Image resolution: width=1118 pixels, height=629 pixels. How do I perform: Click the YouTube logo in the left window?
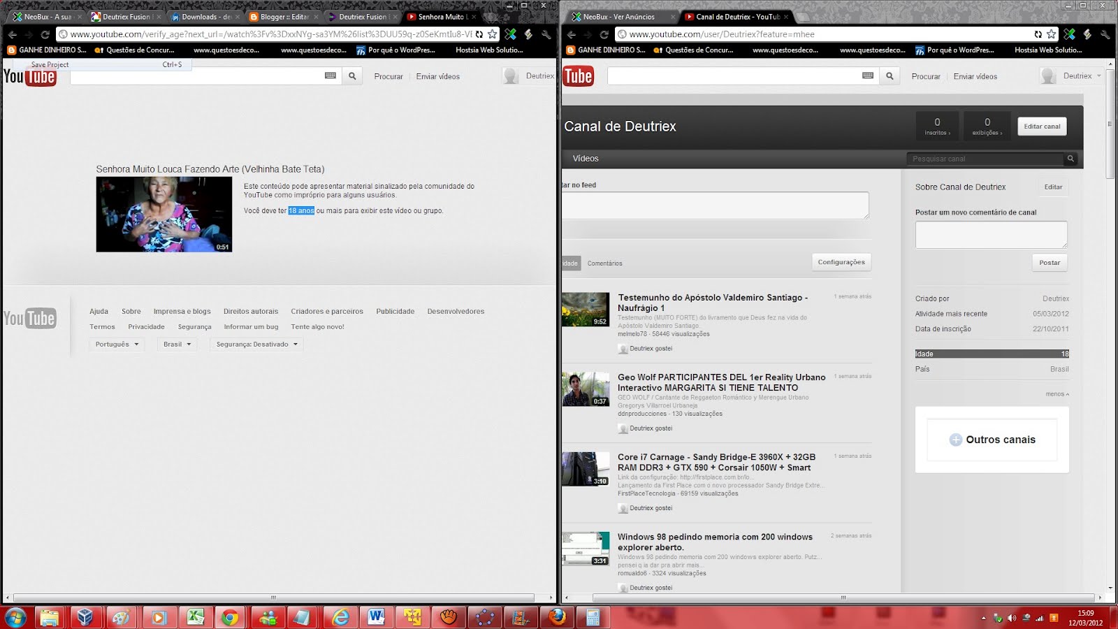(x=29, y=76)
